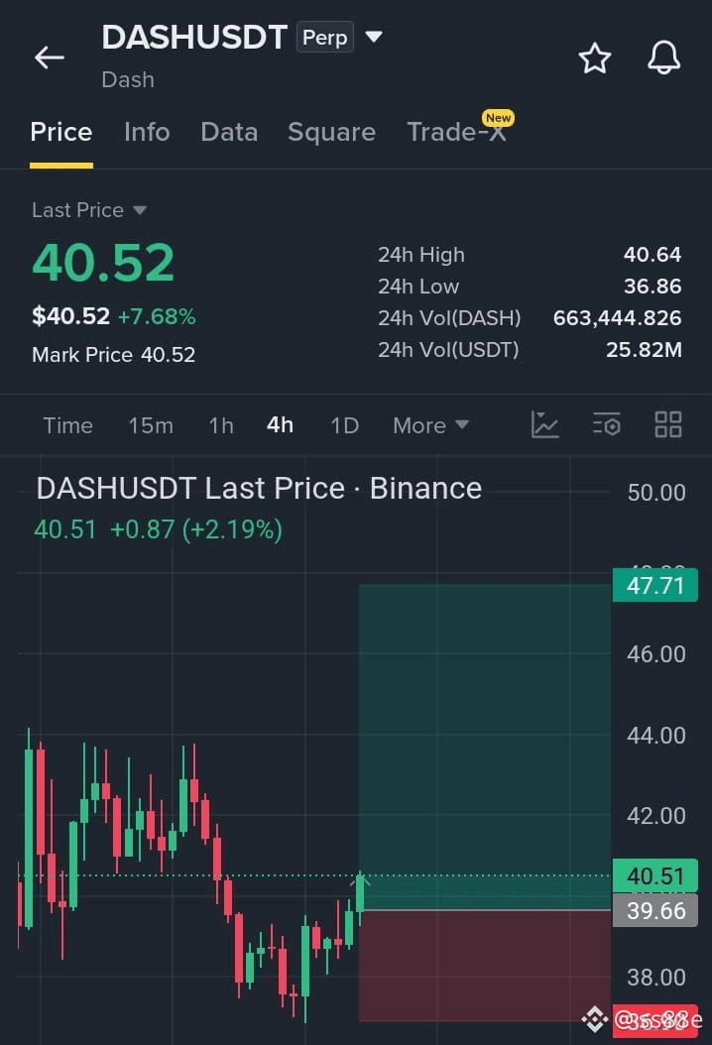Tap the 40.51 +0.87 (+2.19%) chart legend

click(x=159, y=529)
